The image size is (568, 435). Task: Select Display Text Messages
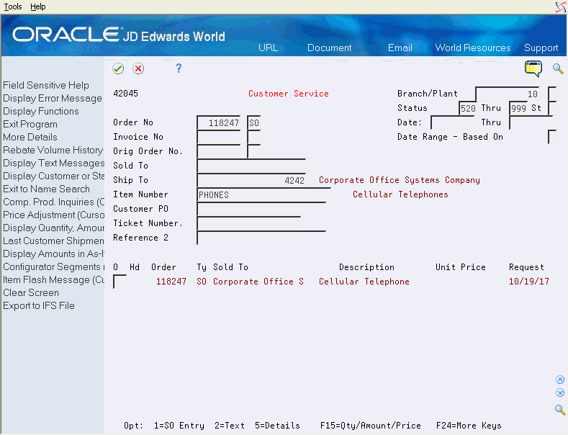(x=53, y=163)
